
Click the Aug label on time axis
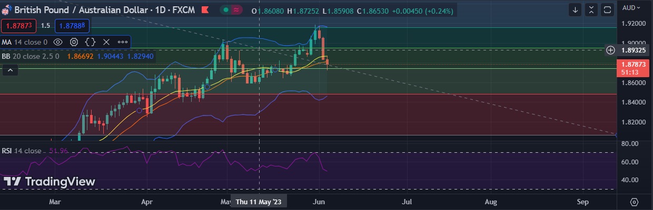491,202
